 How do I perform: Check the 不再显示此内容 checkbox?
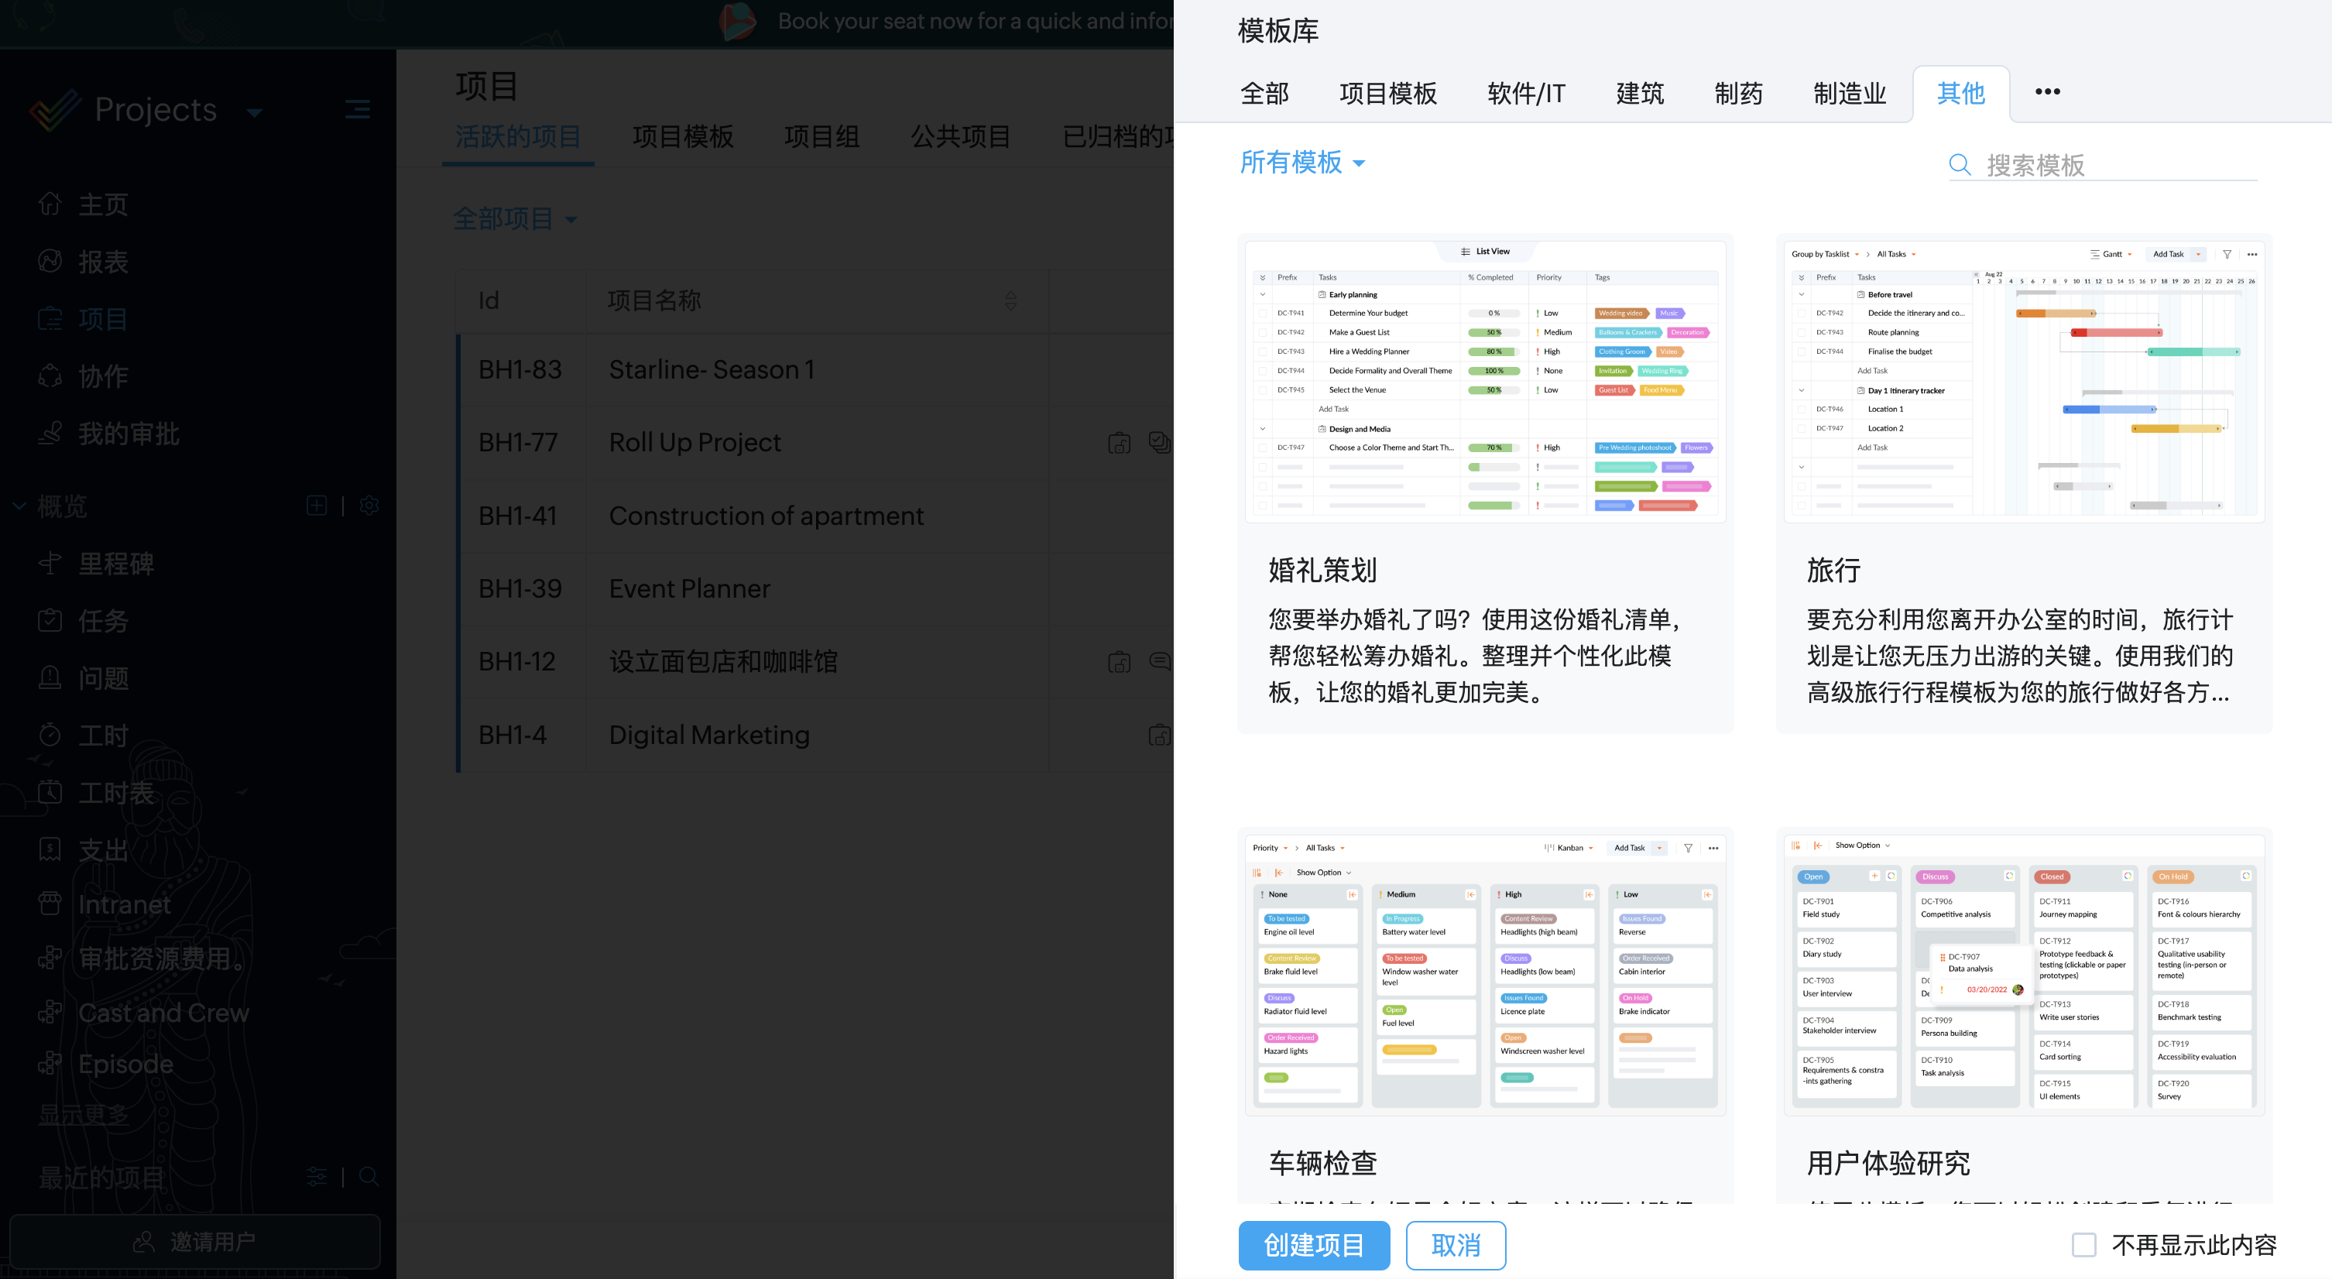[2083, 1245]
